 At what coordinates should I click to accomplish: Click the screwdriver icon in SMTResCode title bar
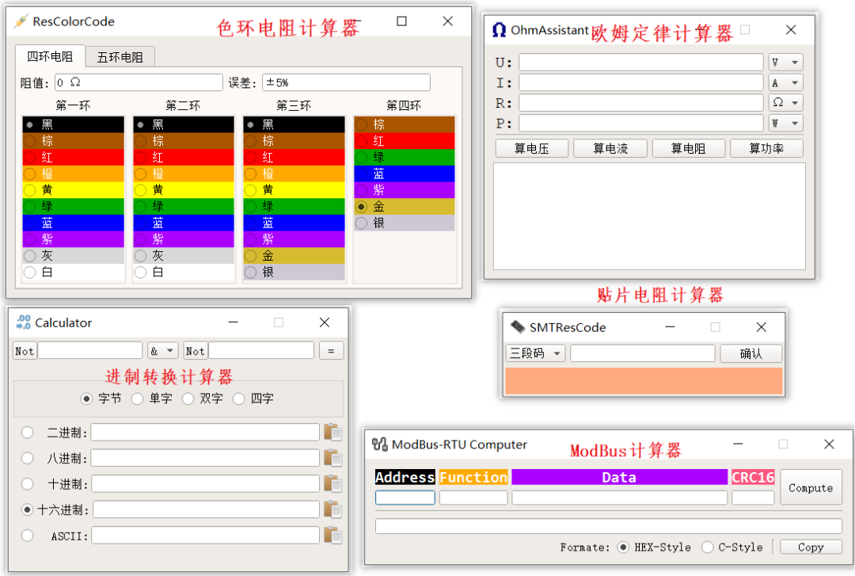click(x=519, y=326)
